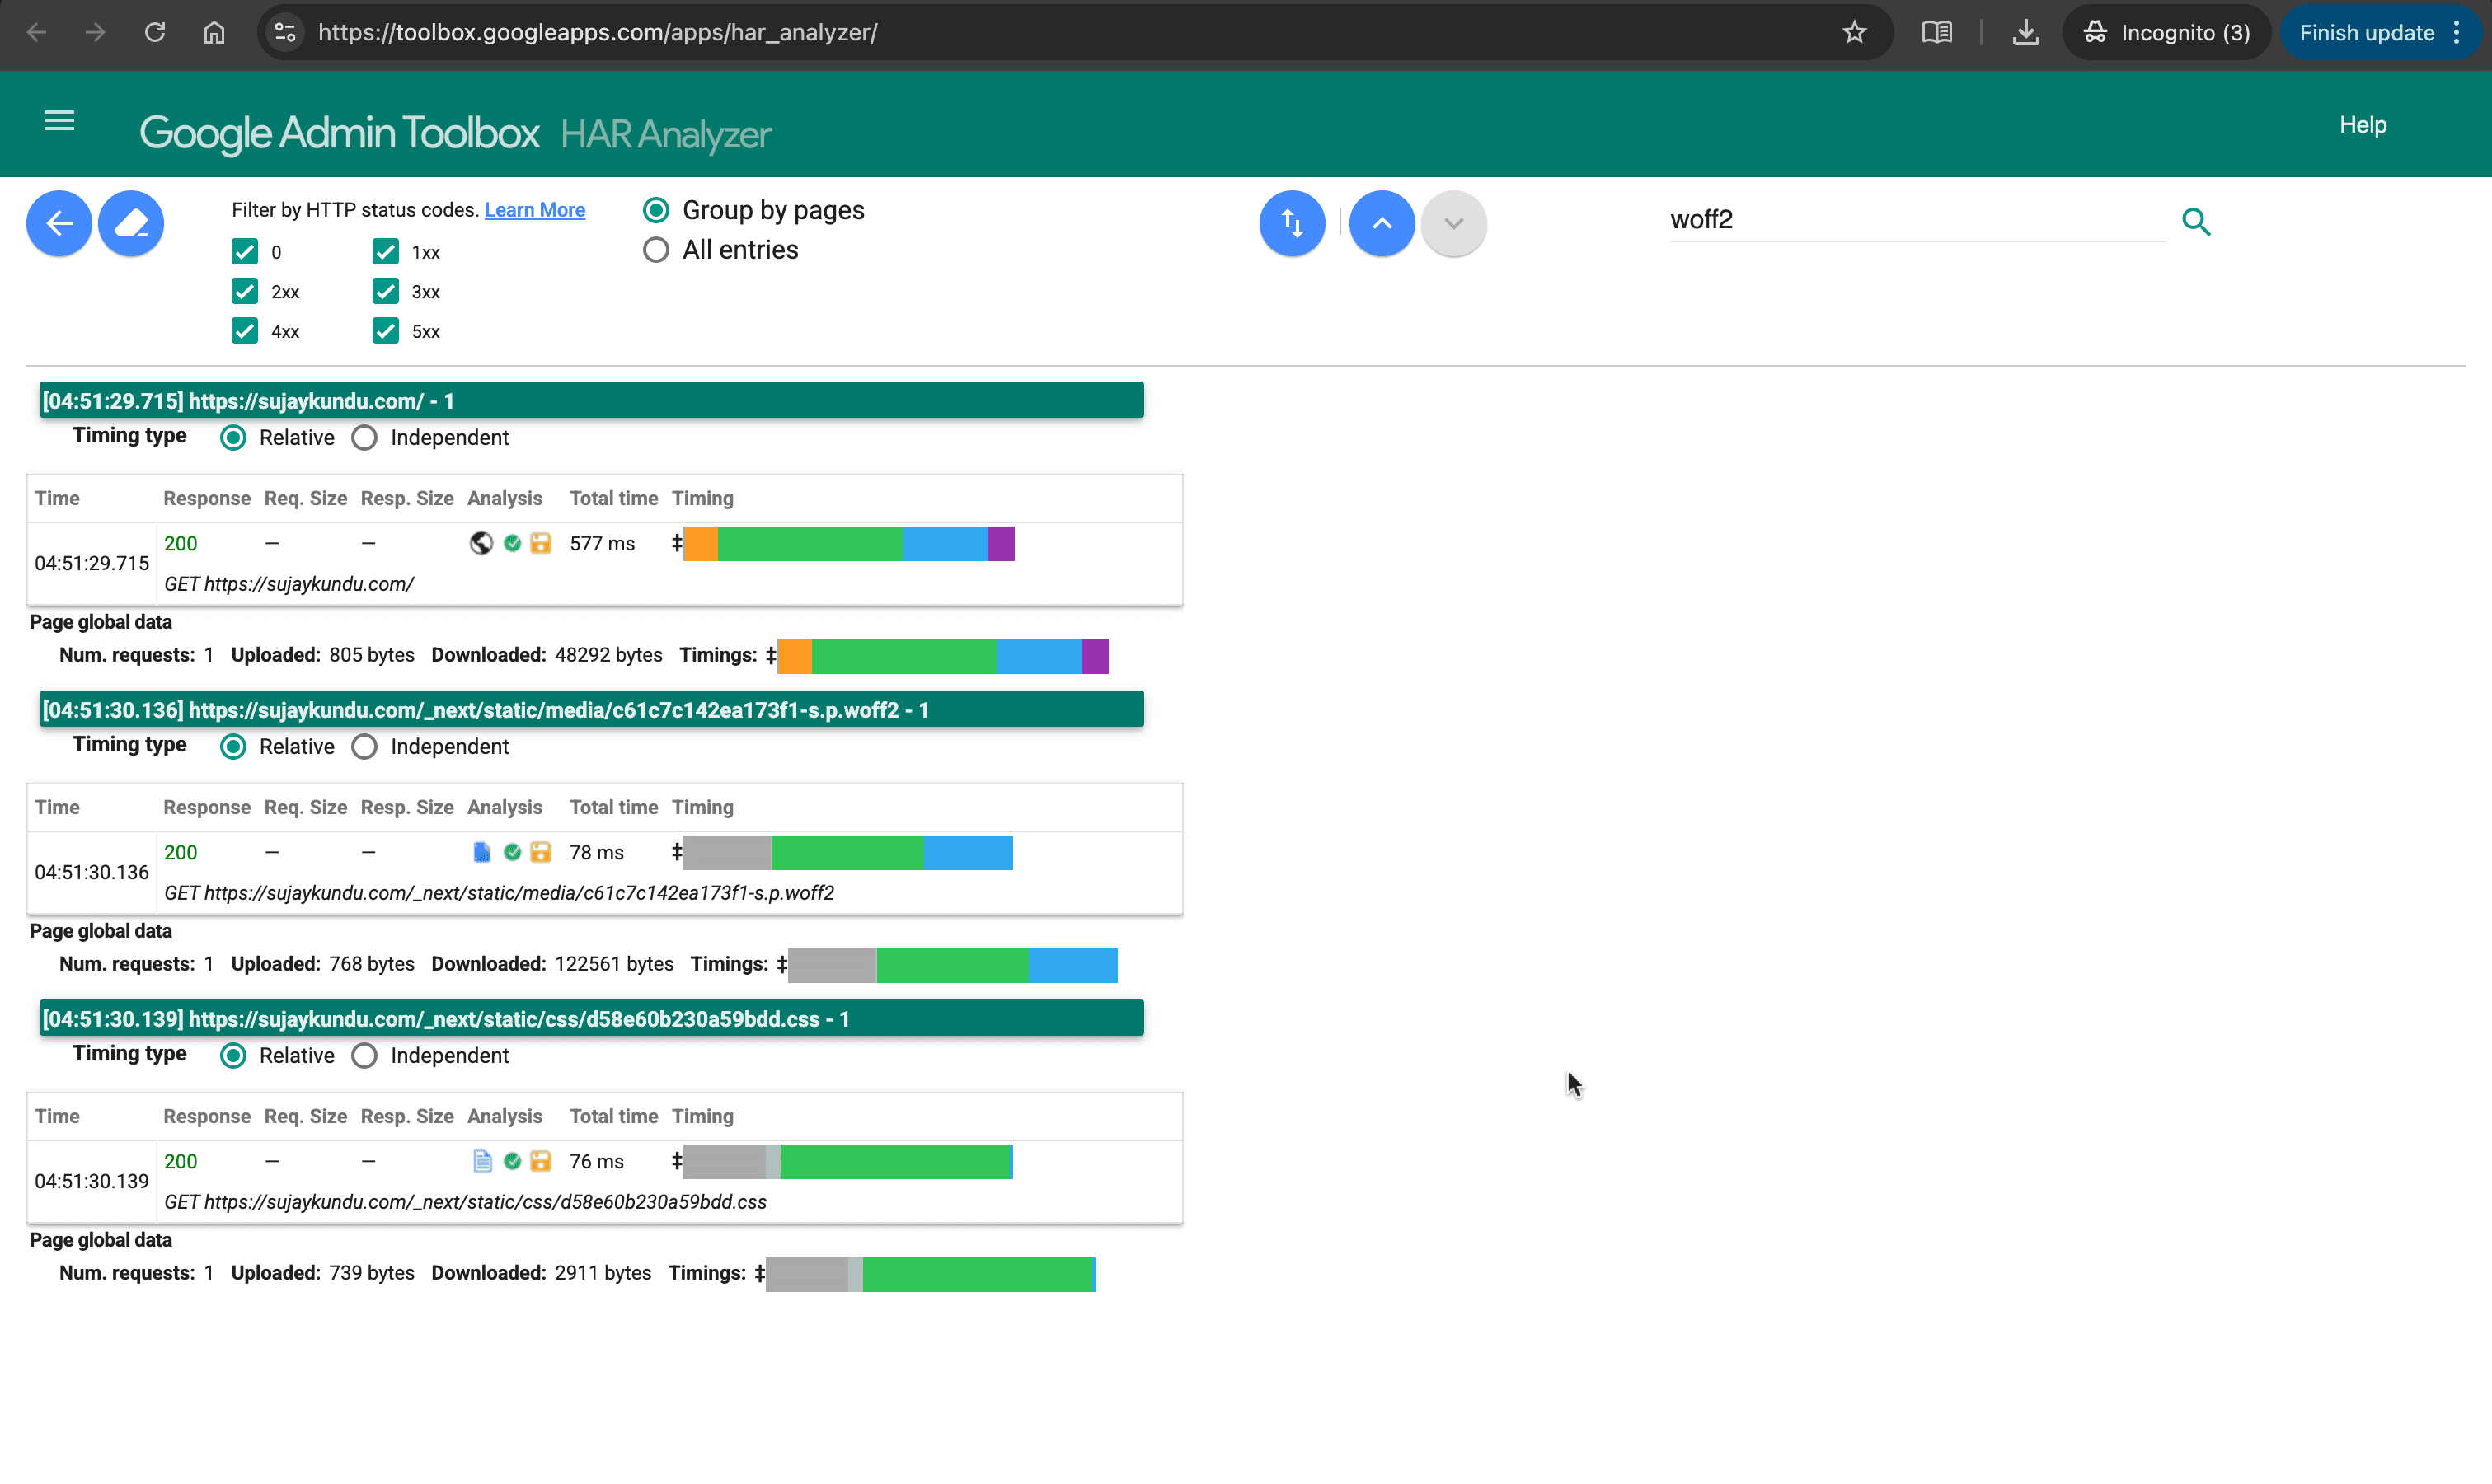This screenshot has width=2492, height=1484.
Task: Uncheck the 4xx status code checkbox
Action: point(245,331)
